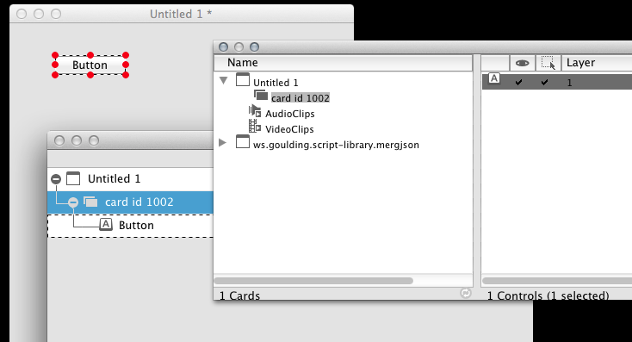This screenshot has height=342, width=632.
Task: Select the highlighted card id 1002 tree row
Action: [130, 202]
